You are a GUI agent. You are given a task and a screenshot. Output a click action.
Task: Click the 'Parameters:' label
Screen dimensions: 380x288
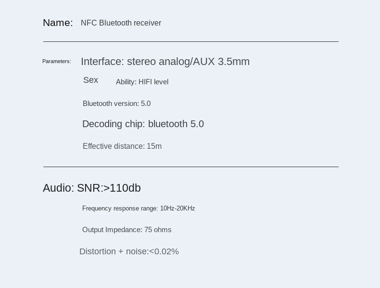click(x=56, y=61)
